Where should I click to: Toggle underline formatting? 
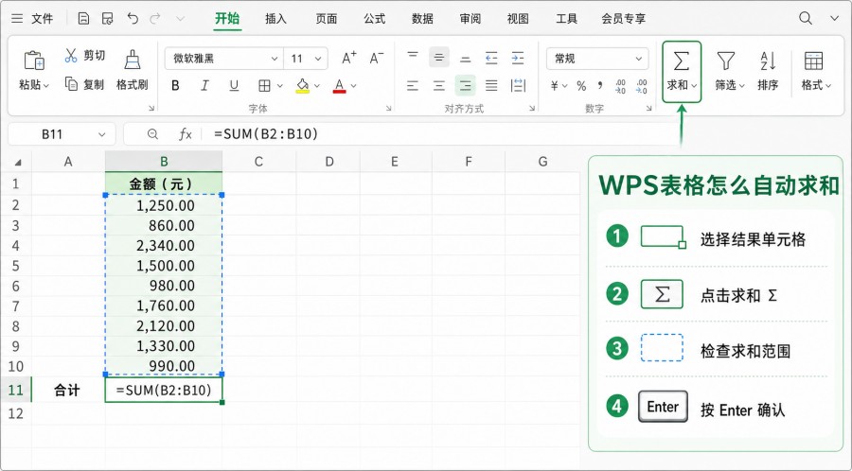click(x=234, y=86)
